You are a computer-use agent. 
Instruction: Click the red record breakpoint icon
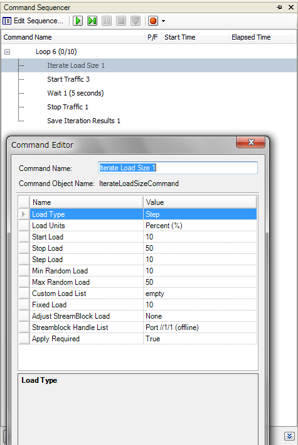(x=153, y=21)
